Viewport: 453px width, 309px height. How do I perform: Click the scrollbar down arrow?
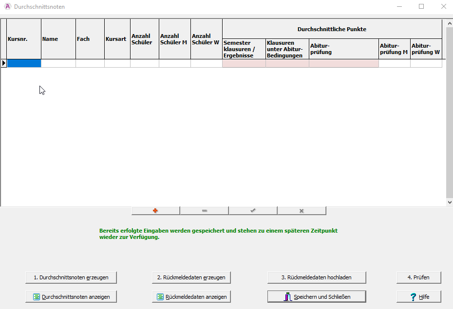point(450,202)
